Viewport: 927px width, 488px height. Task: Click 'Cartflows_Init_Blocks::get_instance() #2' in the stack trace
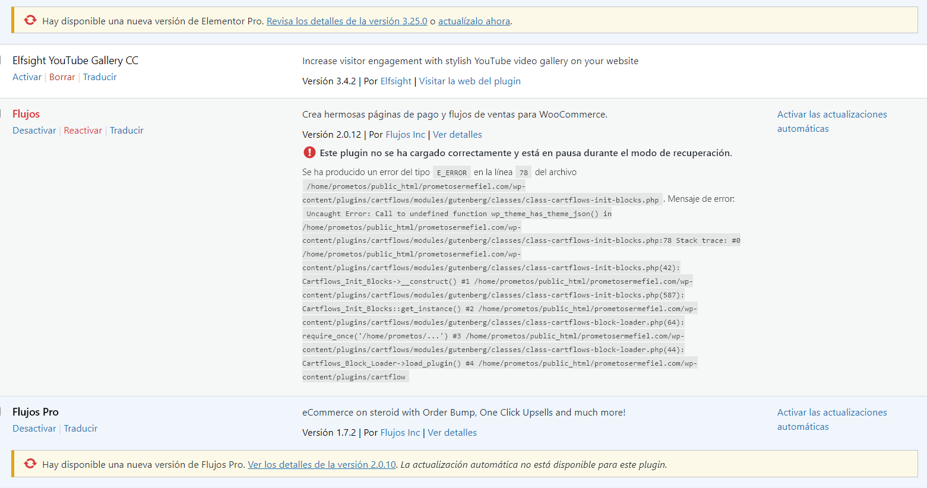pos(388,309)
